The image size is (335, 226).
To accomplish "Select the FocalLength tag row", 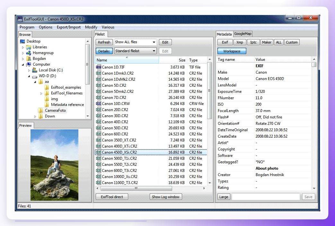I will pos(264,111).
